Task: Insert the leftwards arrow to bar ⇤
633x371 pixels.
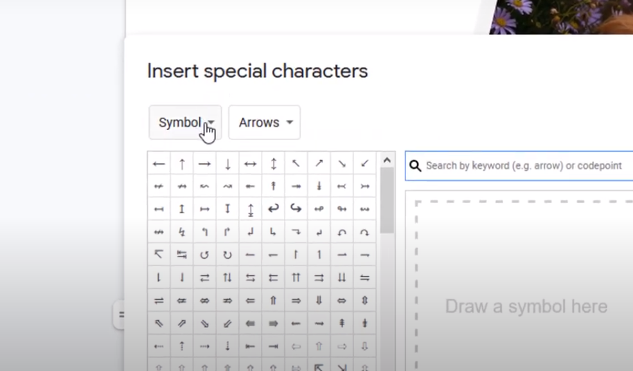Action: point(250,346)
